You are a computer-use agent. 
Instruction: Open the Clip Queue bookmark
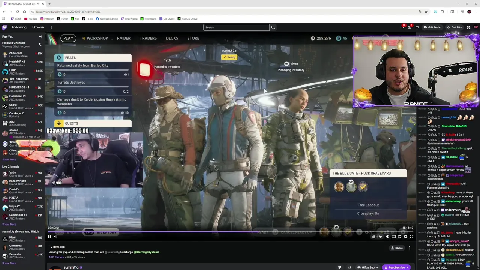(x=167, y=19)
